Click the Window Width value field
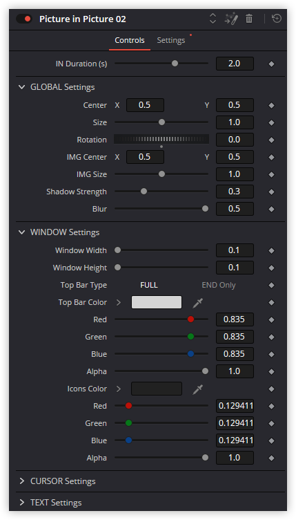The height and width of the screenshot is (520, 296). (235, 250)
